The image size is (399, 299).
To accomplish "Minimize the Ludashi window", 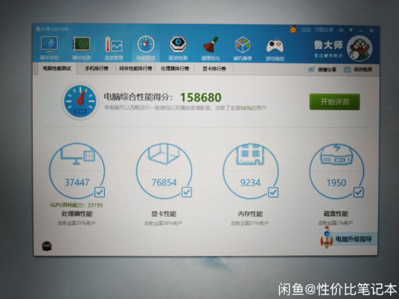I will [361, 31].
